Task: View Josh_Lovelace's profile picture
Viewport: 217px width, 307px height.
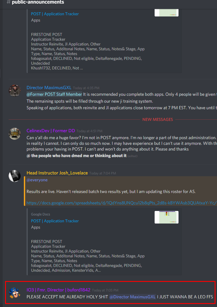Action: click(x=15, y=176)
